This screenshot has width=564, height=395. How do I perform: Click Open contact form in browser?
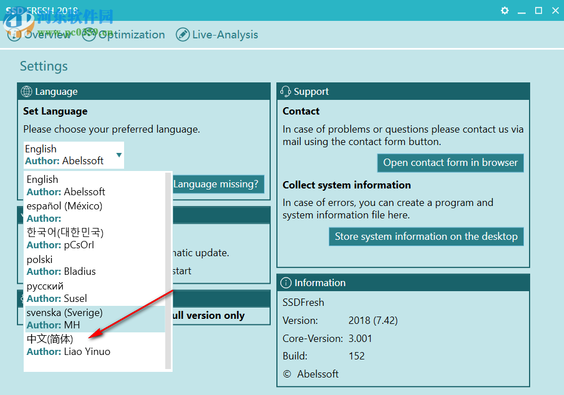coord(450,163)
